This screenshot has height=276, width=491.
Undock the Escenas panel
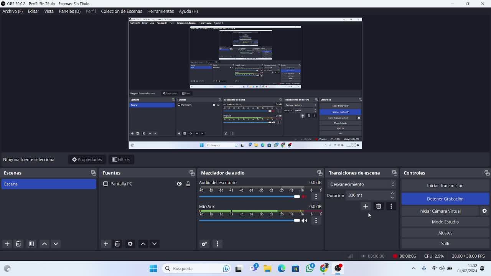(93, 173)
